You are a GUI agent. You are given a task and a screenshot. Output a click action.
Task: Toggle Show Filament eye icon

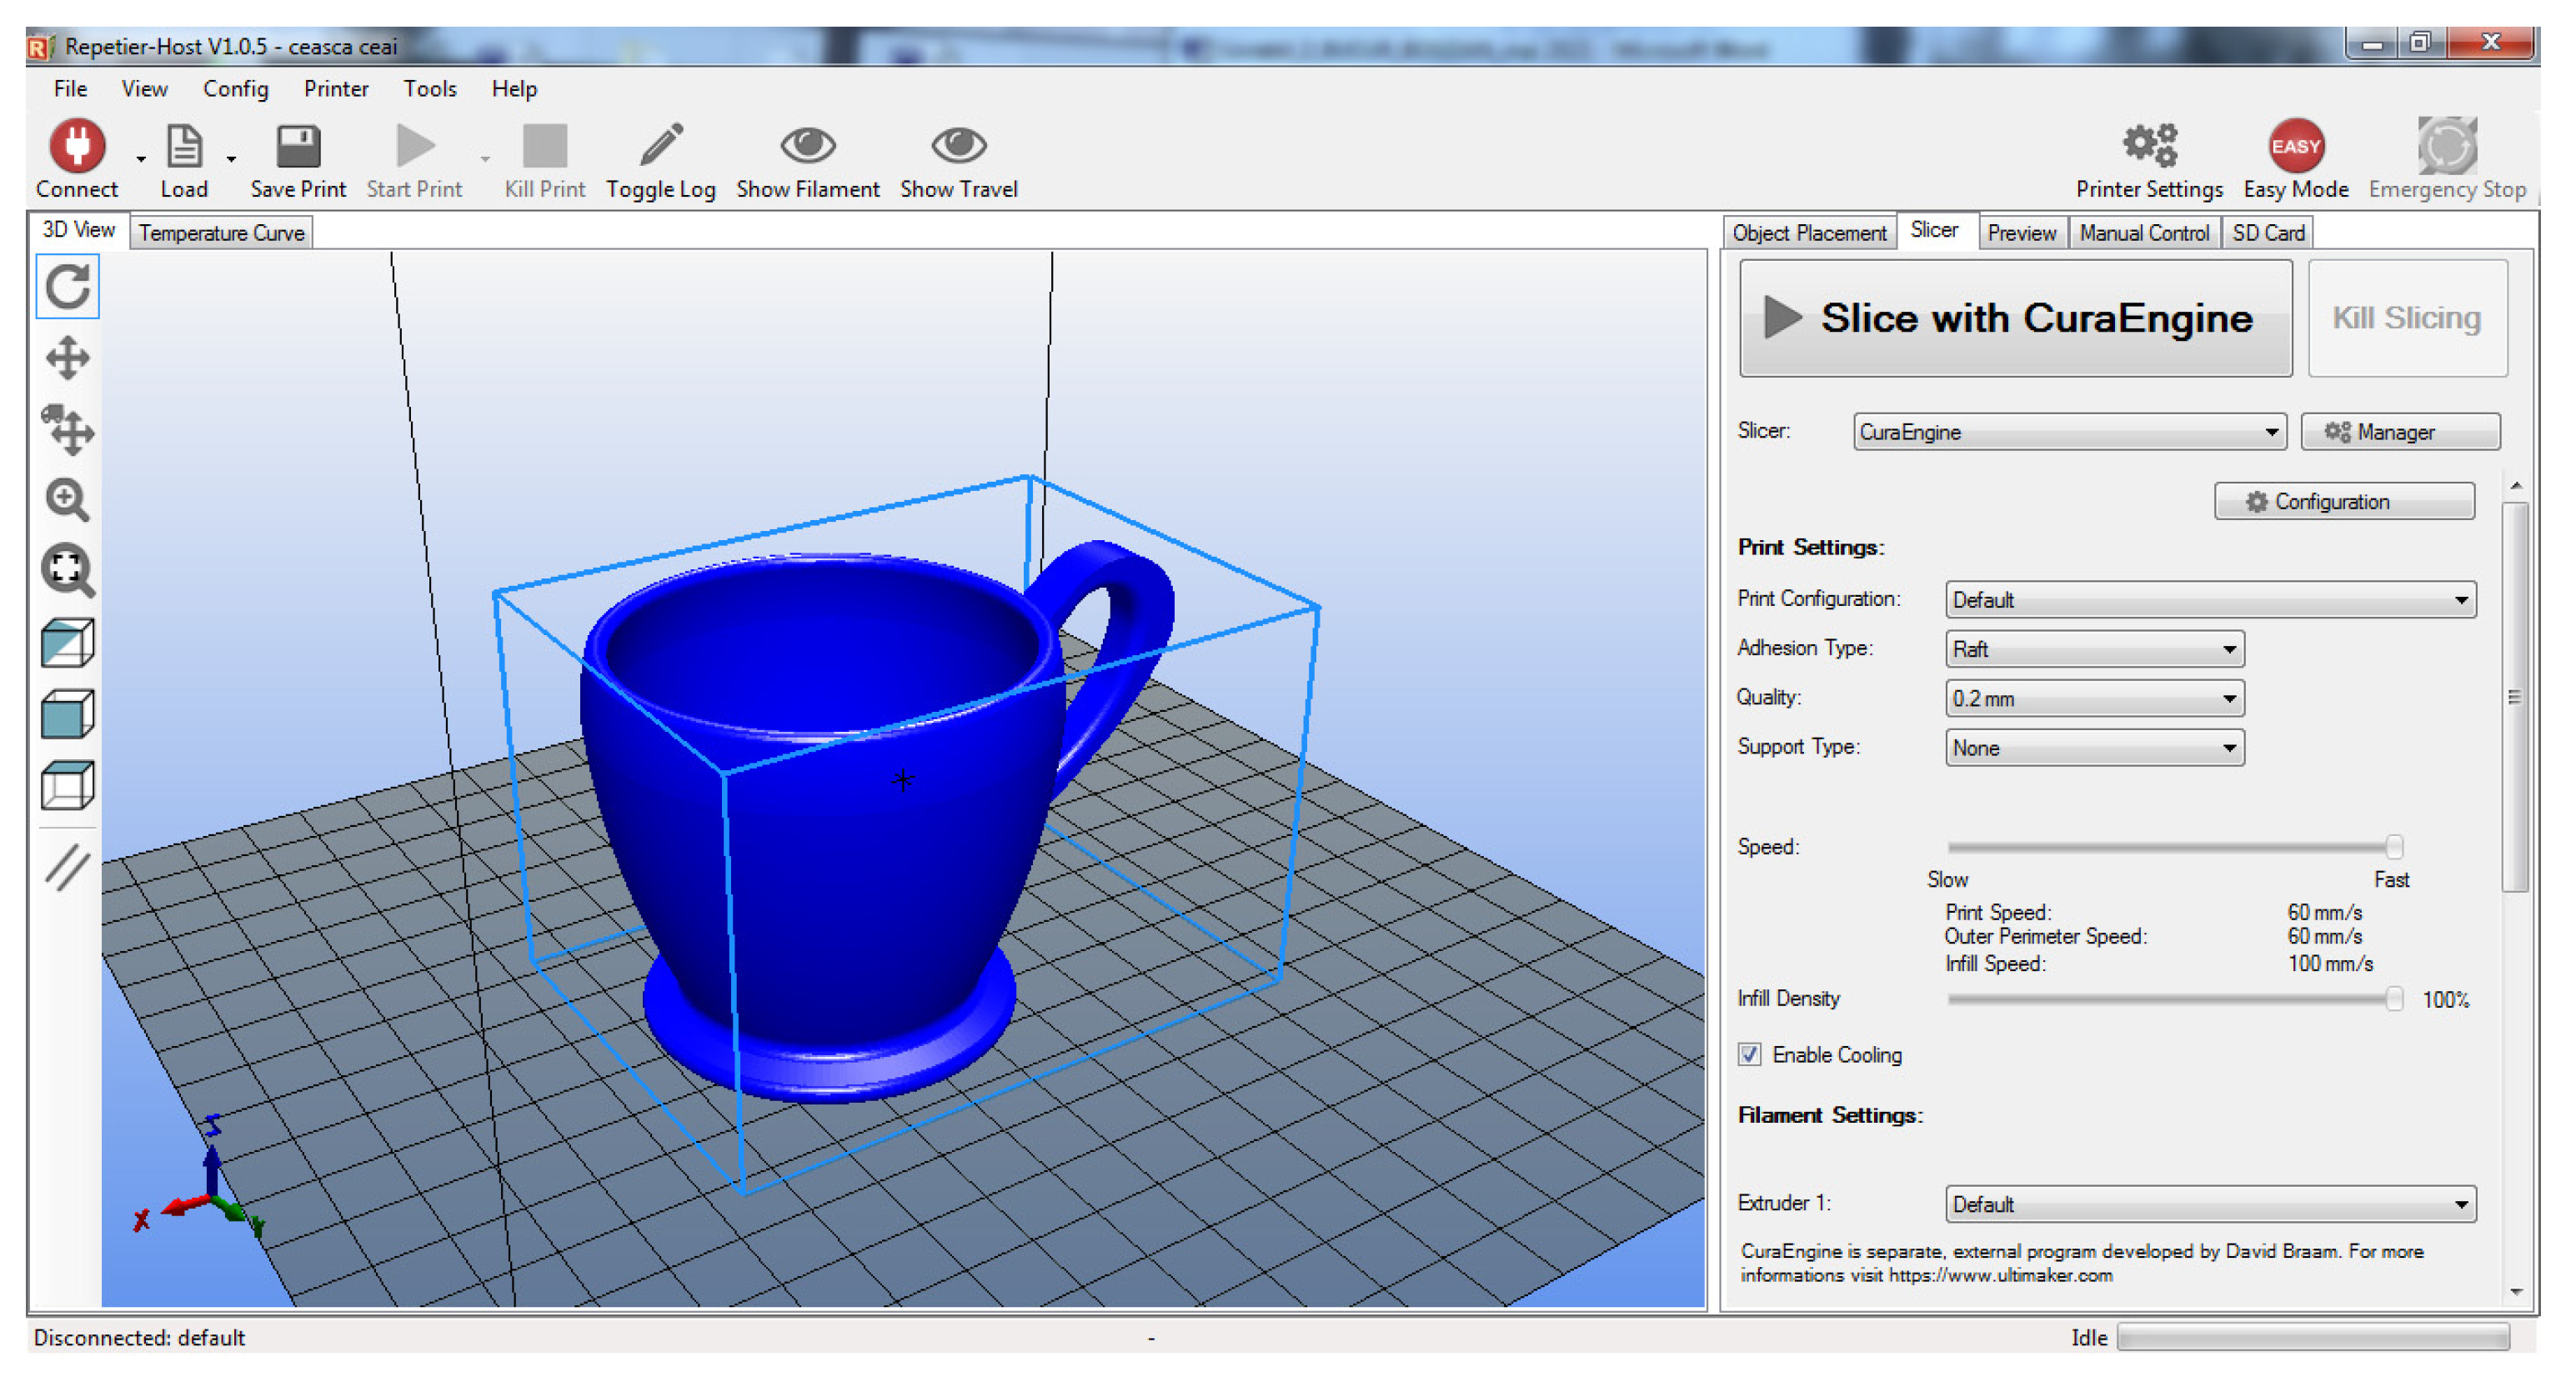[x=807, y=147]
